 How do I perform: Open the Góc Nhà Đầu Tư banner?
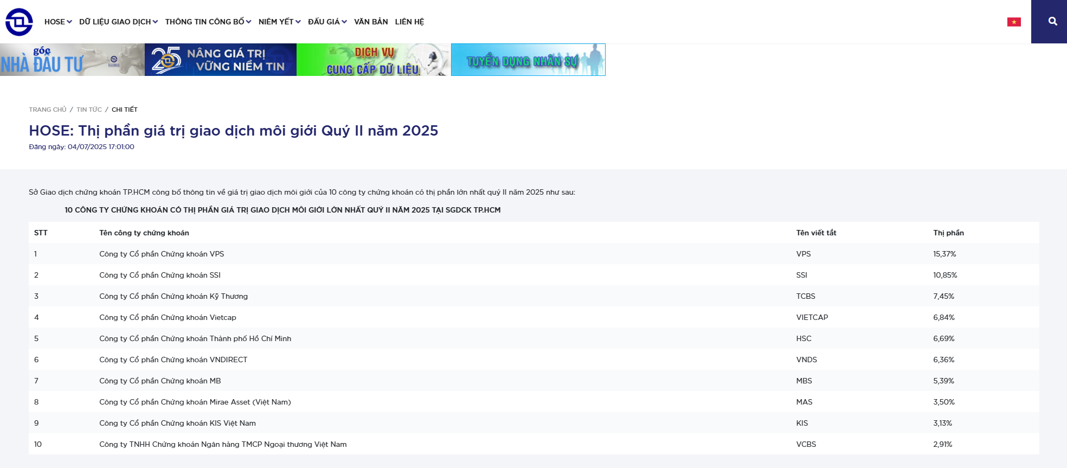[x=72, y=60]
